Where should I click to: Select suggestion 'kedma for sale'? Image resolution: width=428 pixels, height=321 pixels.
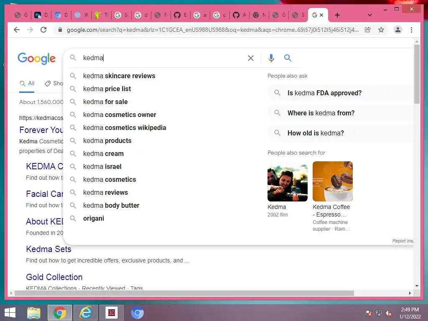click(105, 102)
